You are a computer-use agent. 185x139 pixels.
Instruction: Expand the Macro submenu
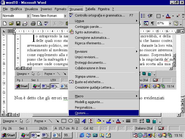103,96
